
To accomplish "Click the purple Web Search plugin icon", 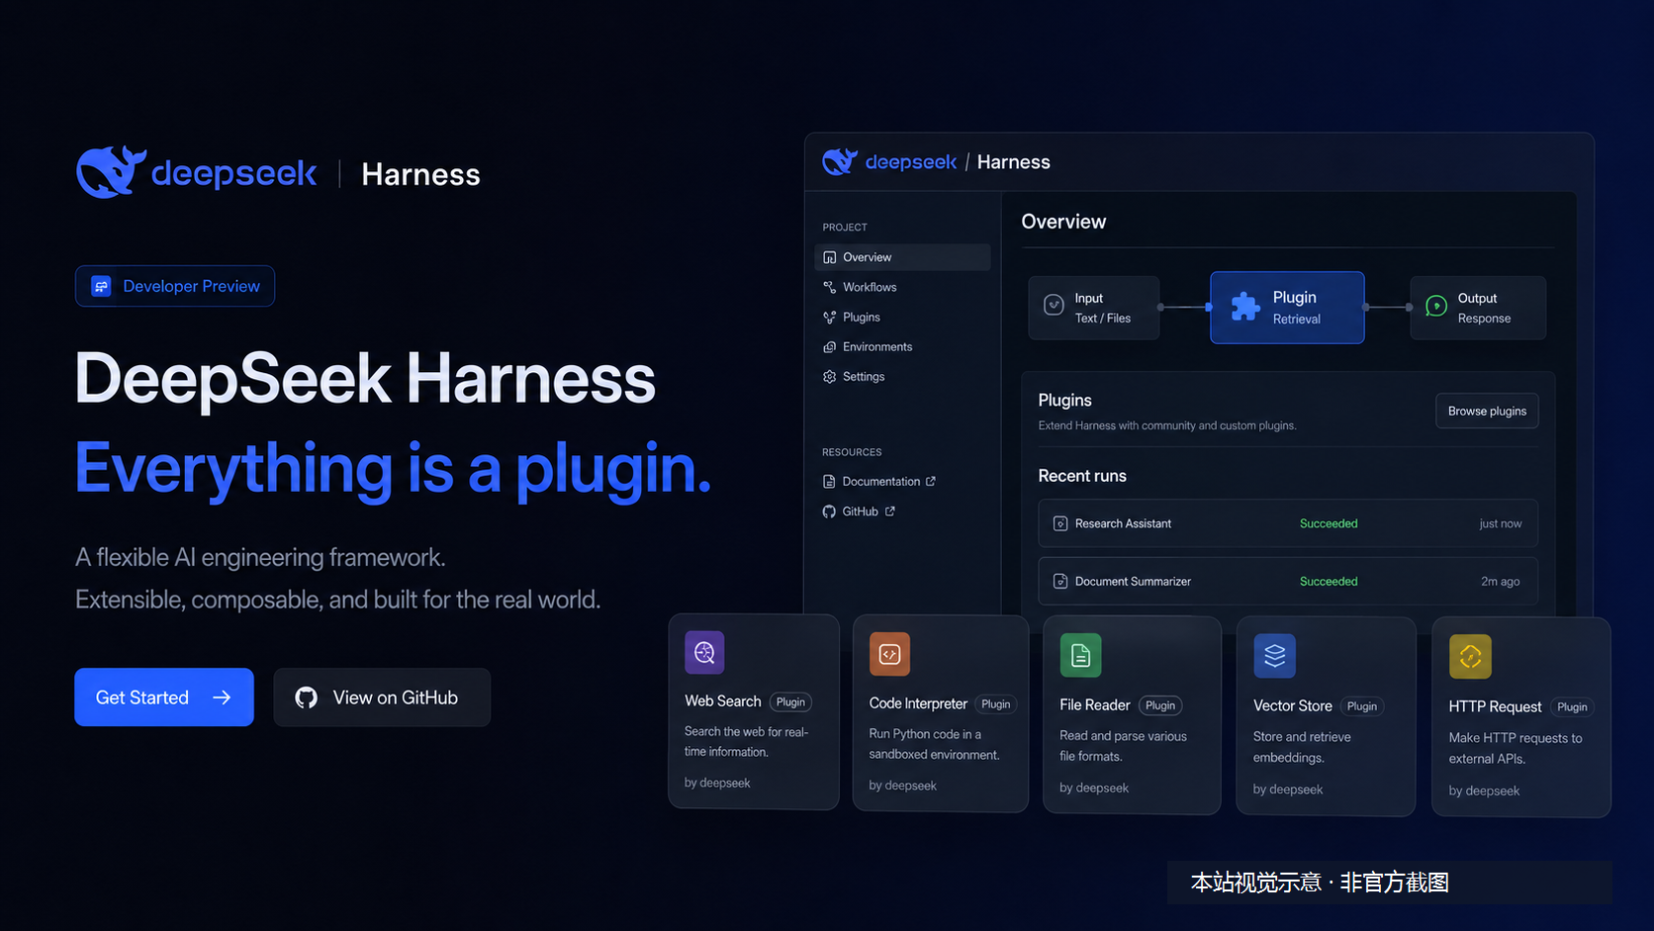I will coord(704,652).
